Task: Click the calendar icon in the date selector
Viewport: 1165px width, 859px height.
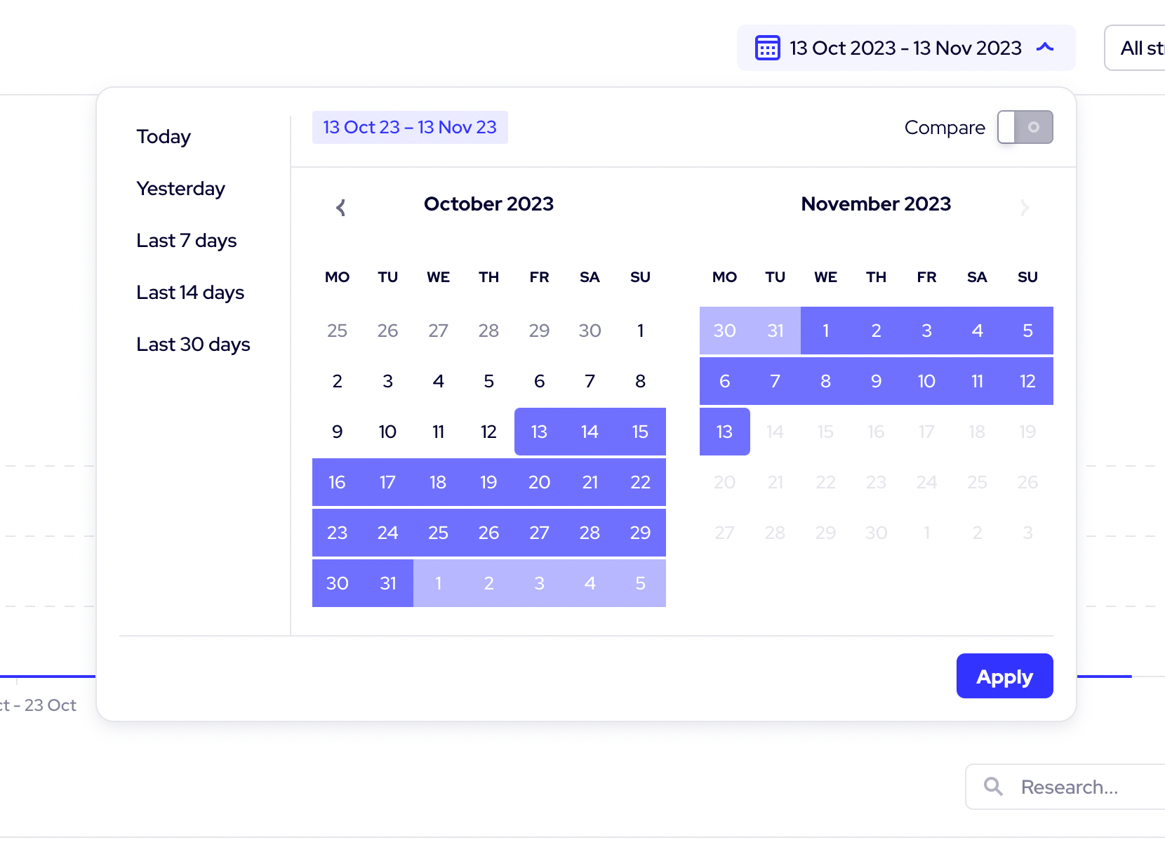Action: (767, 48)
